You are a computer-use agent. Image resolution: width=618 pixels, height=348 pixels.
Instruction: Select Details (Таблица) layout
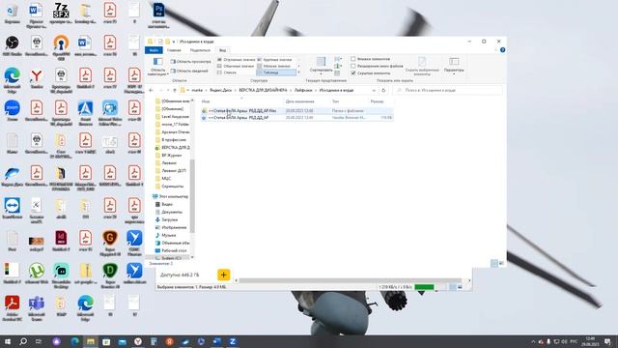276,72
